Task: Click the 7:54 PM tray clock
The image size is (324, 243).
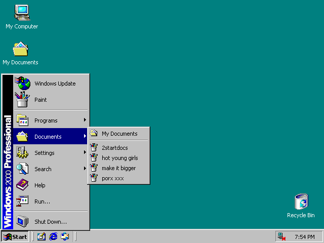Action: click(305, 237)
